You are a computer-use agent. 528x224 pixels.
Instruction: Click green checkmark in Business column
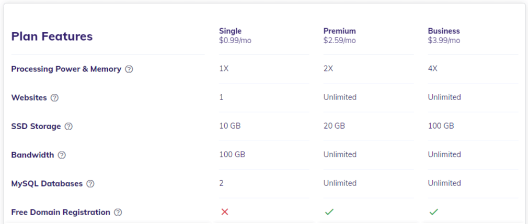pyautogui.click(x=434, y=212)
